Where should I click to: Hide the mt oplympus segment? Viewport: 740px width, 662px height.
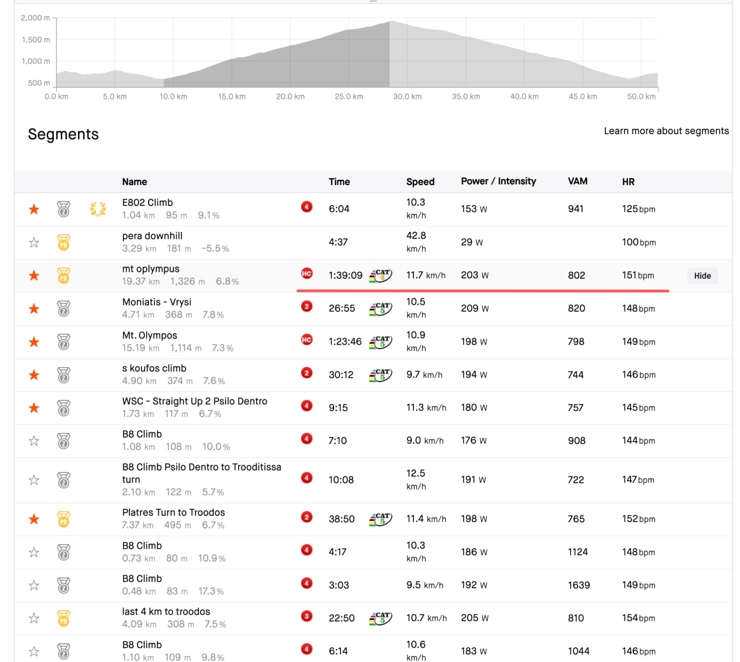pyautogui.click(x=702, y=276)
